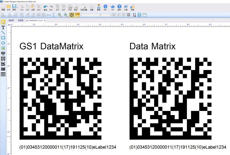The height and width of the screenshot is (155, 230).
Task: Select the Line drawing tool
Action: pos(3,33)
